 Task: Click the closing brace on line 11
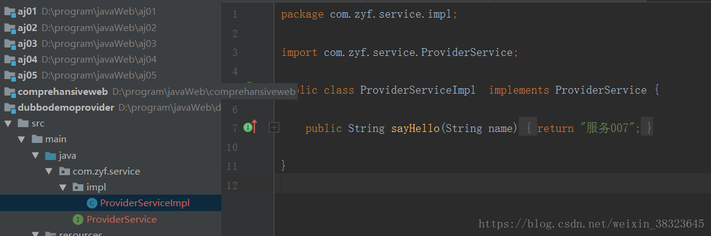[x=284, y=165]
